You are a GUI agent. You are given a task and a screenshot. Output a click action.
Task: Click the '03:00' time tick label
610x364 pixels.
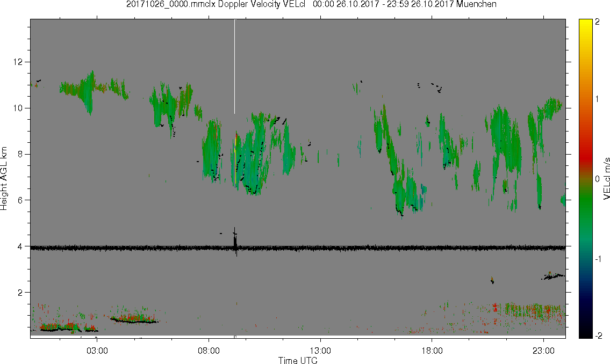tap(97, 351)
